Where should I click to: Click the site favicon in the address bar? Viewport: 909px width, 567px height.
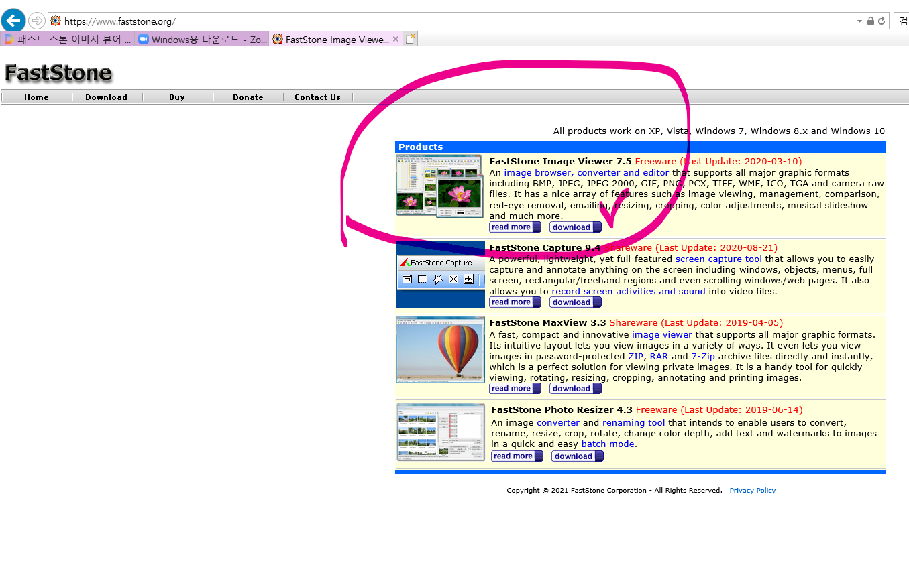click(x=56, y=21)
